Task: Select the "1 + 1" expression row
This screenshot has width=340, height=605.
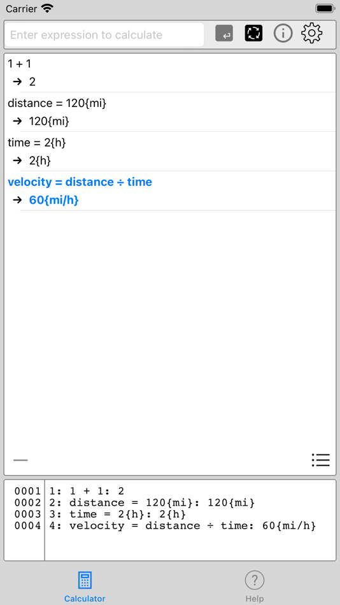Action: [x=19, y=64]
